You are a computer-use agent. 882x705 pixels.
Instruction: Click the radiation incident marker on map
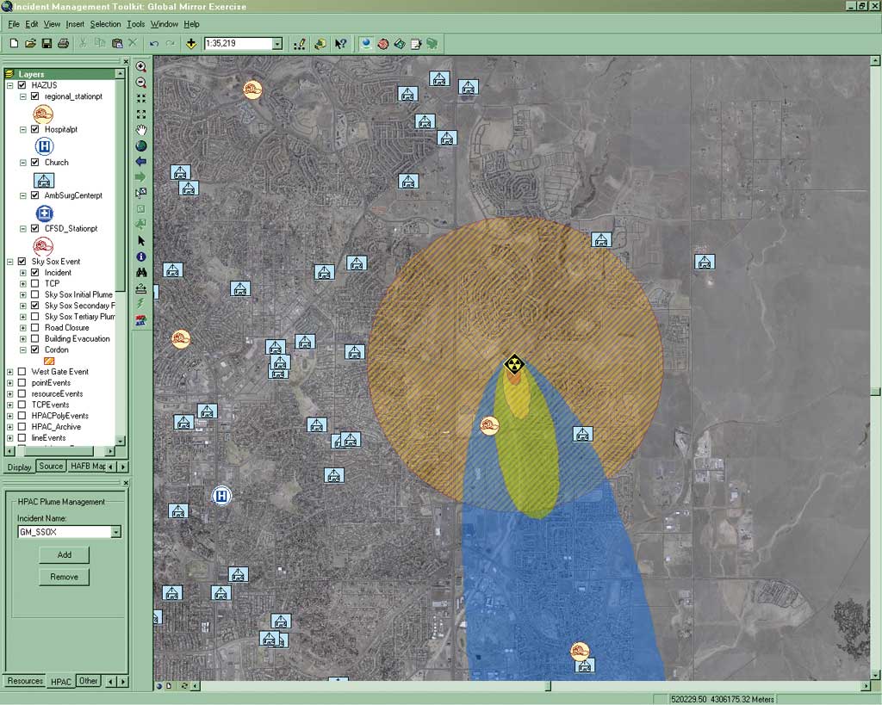point(513,364)
